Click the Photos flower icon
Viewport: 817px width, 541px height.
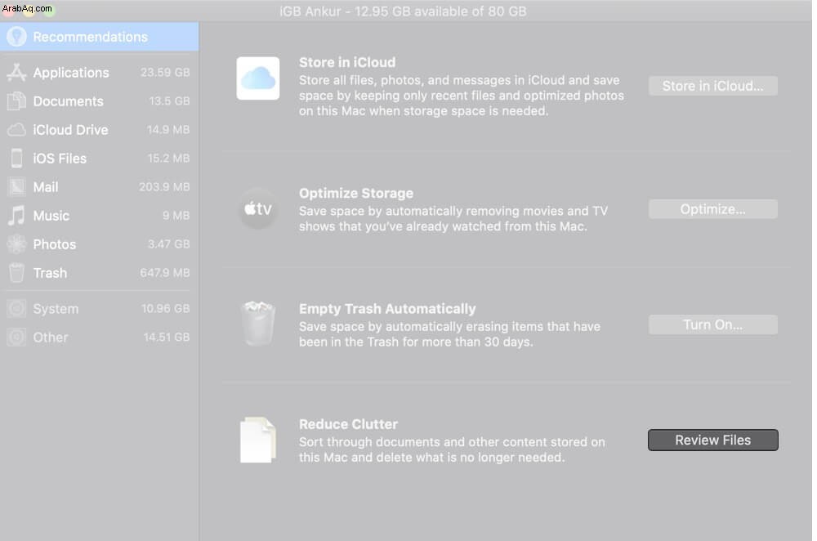point(16,244)
